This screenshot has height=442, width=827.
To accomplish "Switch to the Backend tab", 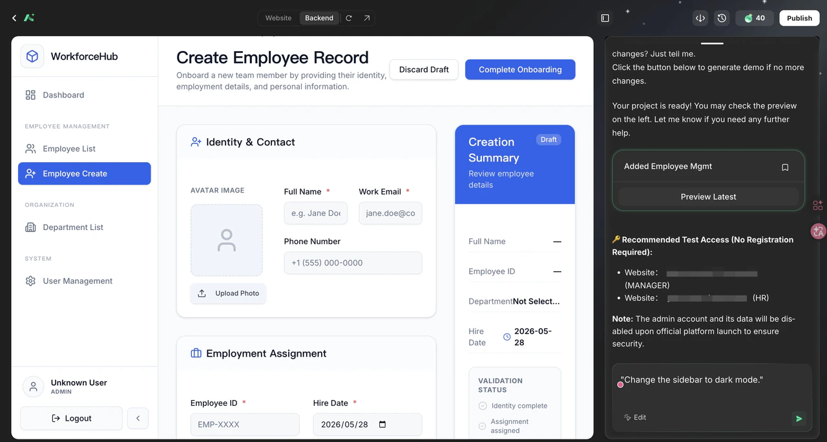I will coord(319,18).
